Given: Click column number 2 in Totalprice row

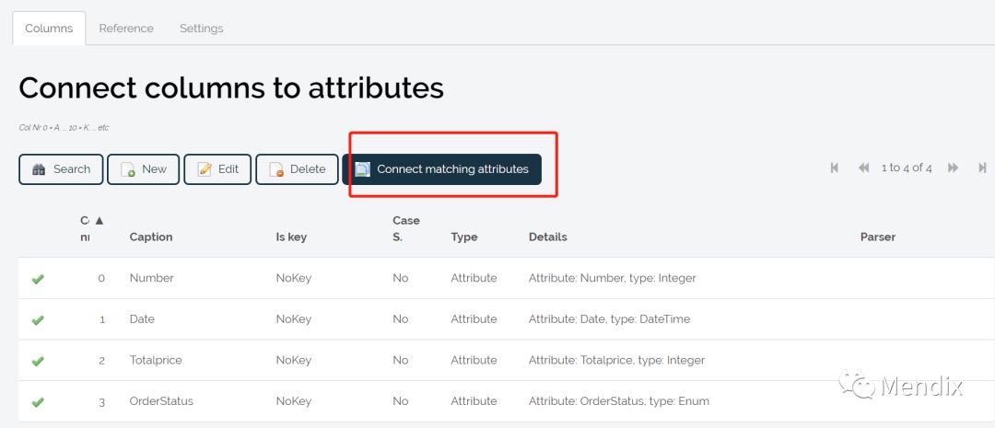Looking at the screenshot, I should pyautogui.click(x=101, y=361).
